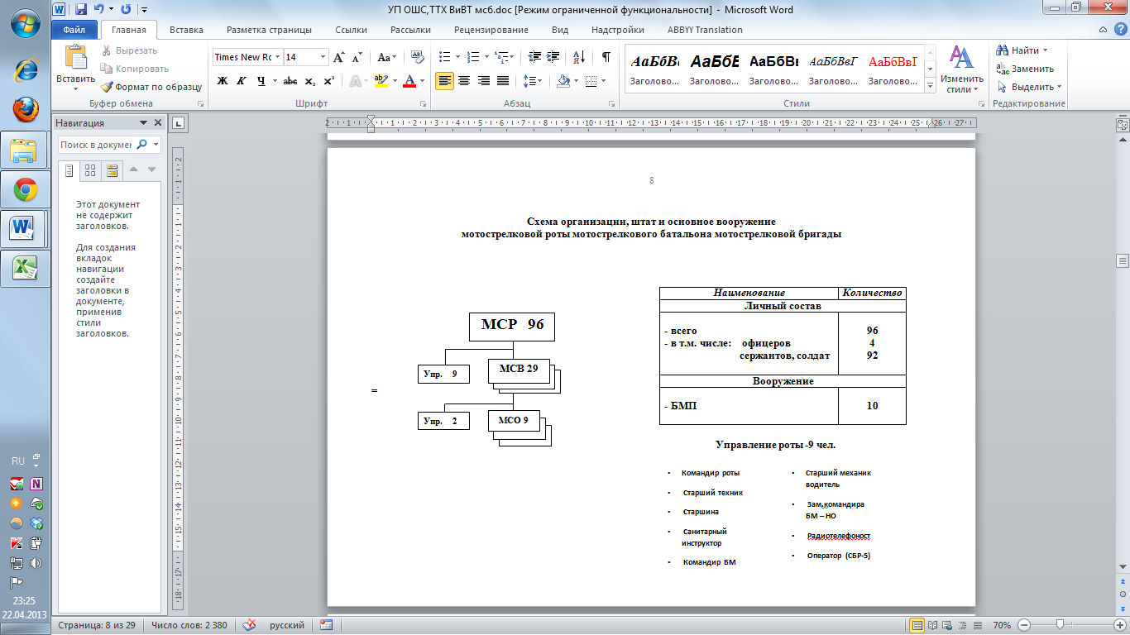This screenshot has width=1130, height=635.
Task: Open the font color dropdown arrow
Action: click(422, 81)
